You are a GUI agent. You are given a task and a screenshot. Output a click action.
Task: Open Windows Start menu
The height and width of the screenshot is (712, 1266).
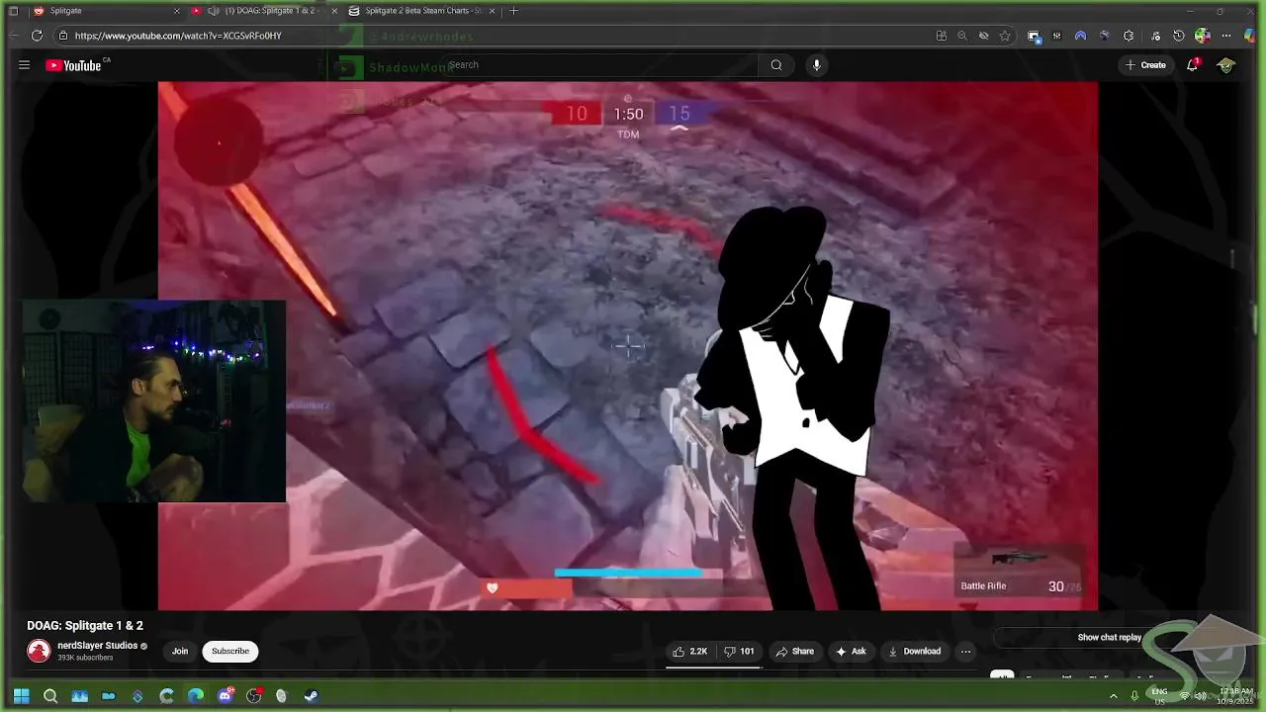(21, 696)
